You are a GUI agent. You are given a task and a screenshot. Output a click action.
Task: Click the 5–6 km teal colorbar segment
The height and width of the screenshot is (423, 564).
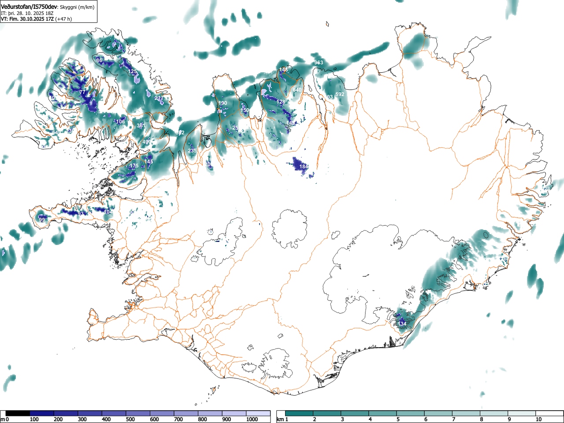410,413
